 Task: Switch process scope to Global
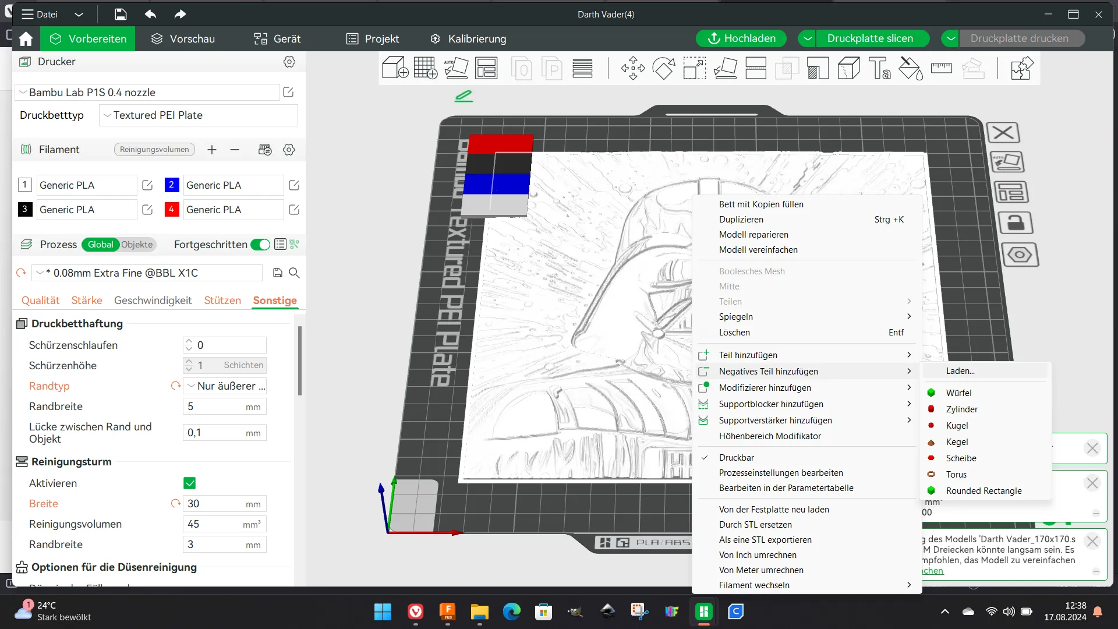pyautogui.click(x=101, y=245)
